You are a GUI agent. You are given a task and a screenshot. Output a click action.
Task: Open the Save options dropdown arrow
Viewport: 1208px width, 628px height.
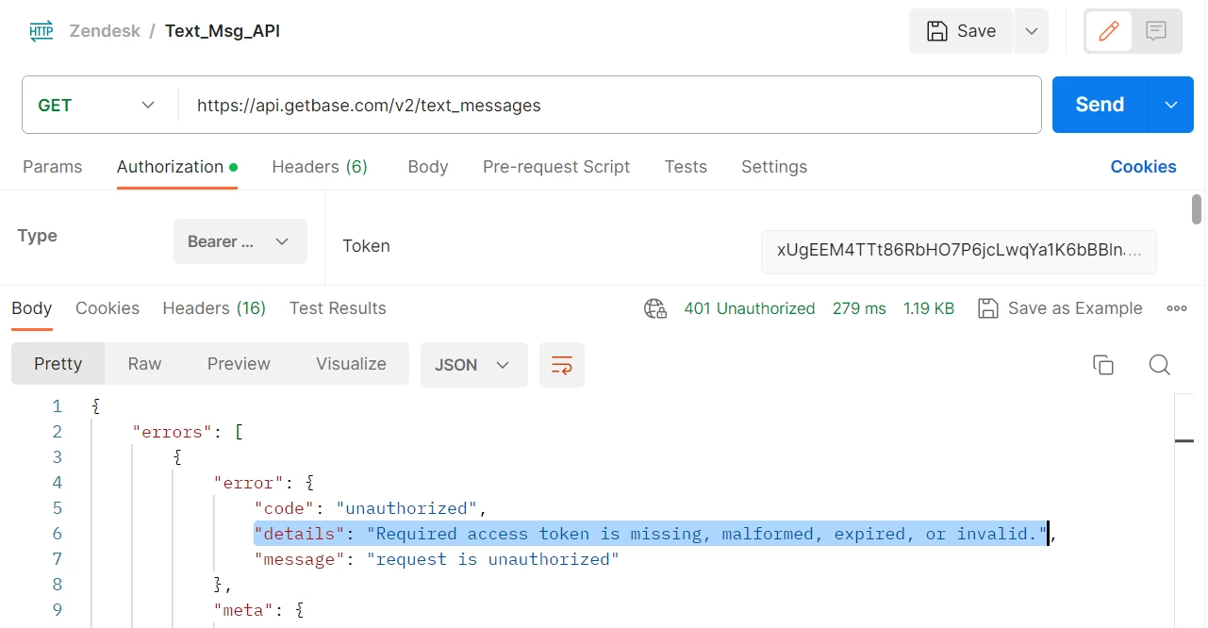[x=1032, y=31]
